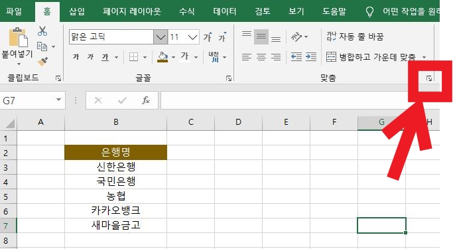Click the select-all corner triangle
Screen dimensions: 453x249
click(10, 124)
